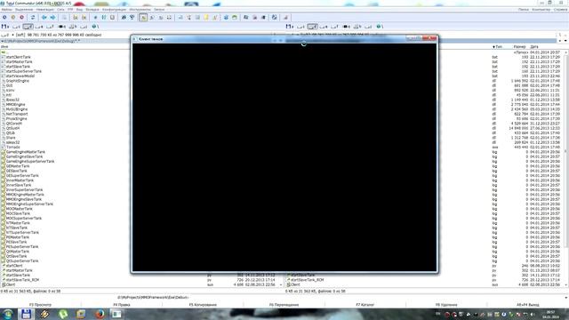
Task: Select GameEngineMasterTank log in left panel
Action: (x=26, y=152)
